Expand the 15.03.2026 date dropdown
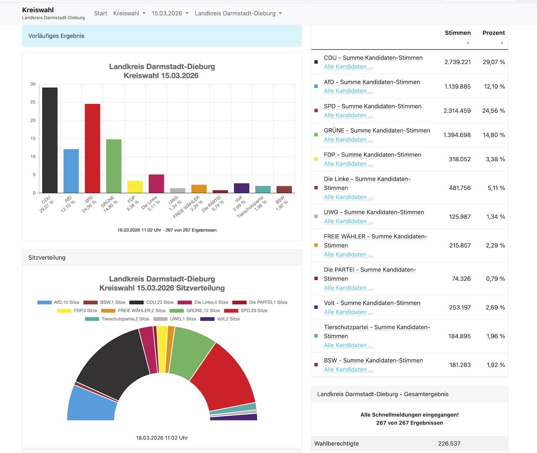537x453 pixels. pyautogui.click(x=170, y=13)
